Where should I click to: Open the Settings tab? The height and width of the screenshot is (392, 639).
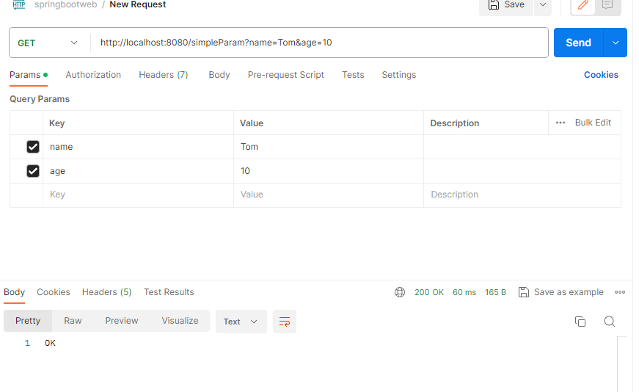pos(399,75)
